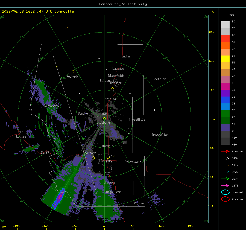246x230 pixels.
Task: Select the ThreeHills label
Action: click(137, 120)
